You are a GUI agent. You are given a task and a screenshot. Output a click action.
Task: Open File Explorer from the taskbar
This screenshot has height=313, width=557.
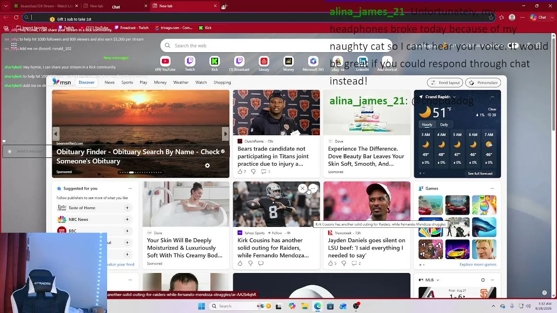tap(305, 306)
